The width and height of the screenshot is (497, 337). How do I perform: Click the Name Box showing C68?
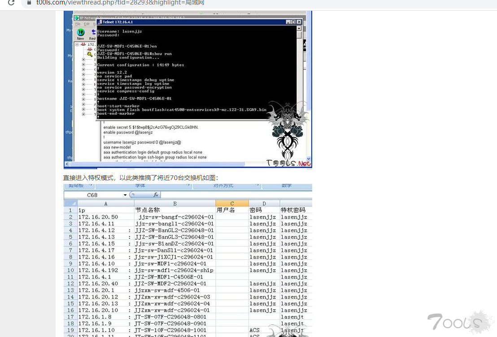coord(93,195)
